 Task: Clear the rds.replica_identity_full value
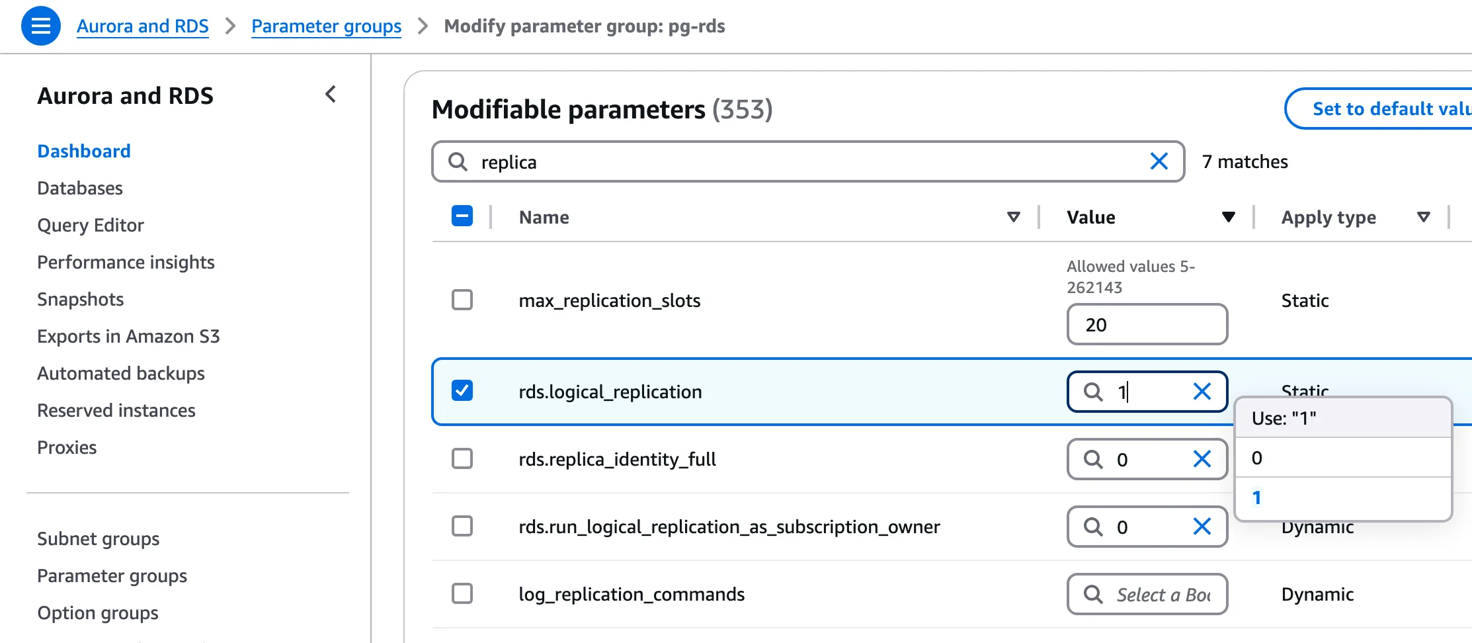pyautogui.click(x=1202, y=459)
